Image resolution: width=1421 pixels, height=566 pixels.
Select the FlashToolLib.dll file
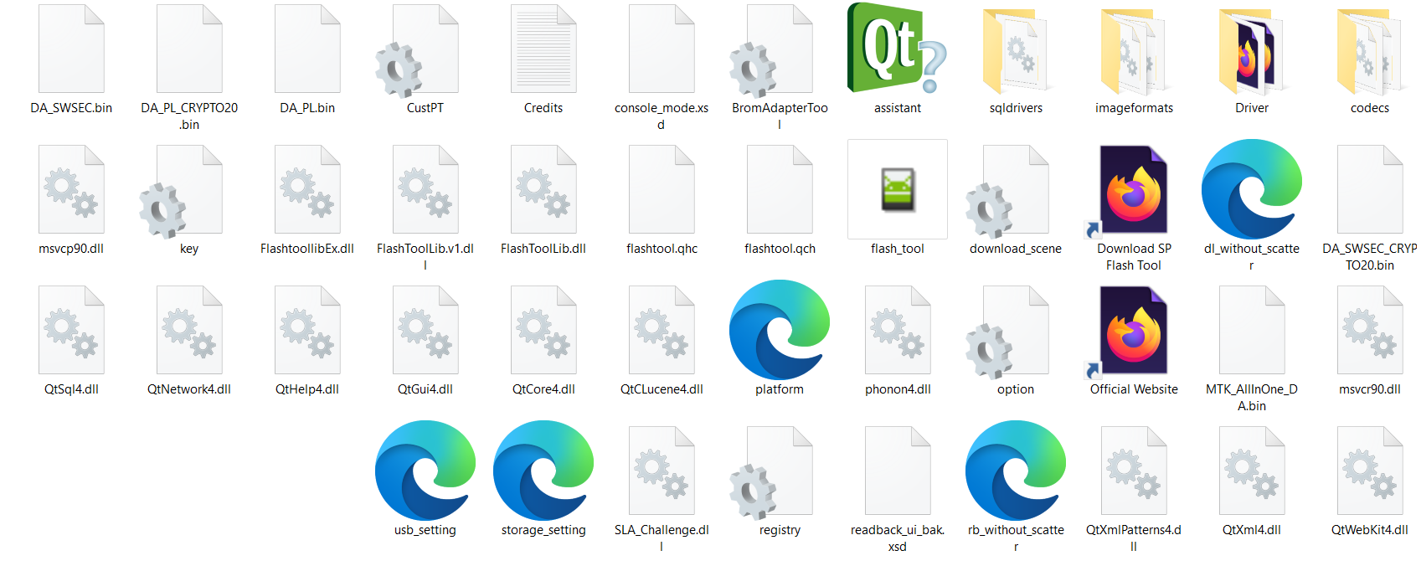point(543,189)
